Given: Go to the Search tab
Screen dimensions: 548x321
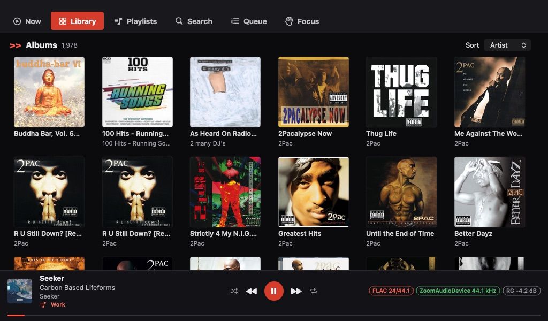Looking at the screenshot, I should pyautogui.click(x=194, y=21).
